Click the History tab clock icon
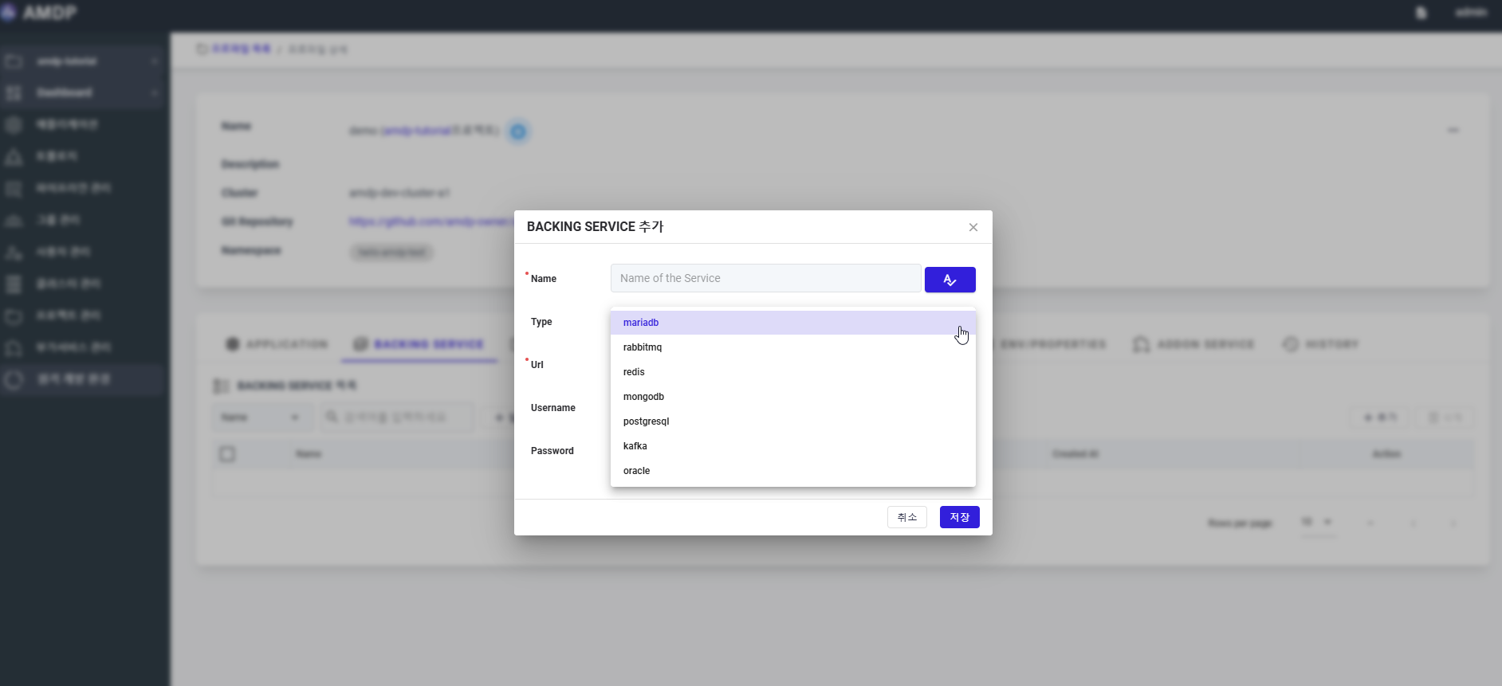The width and height of the screenshot is (1502, 686). coord(1290,344)
